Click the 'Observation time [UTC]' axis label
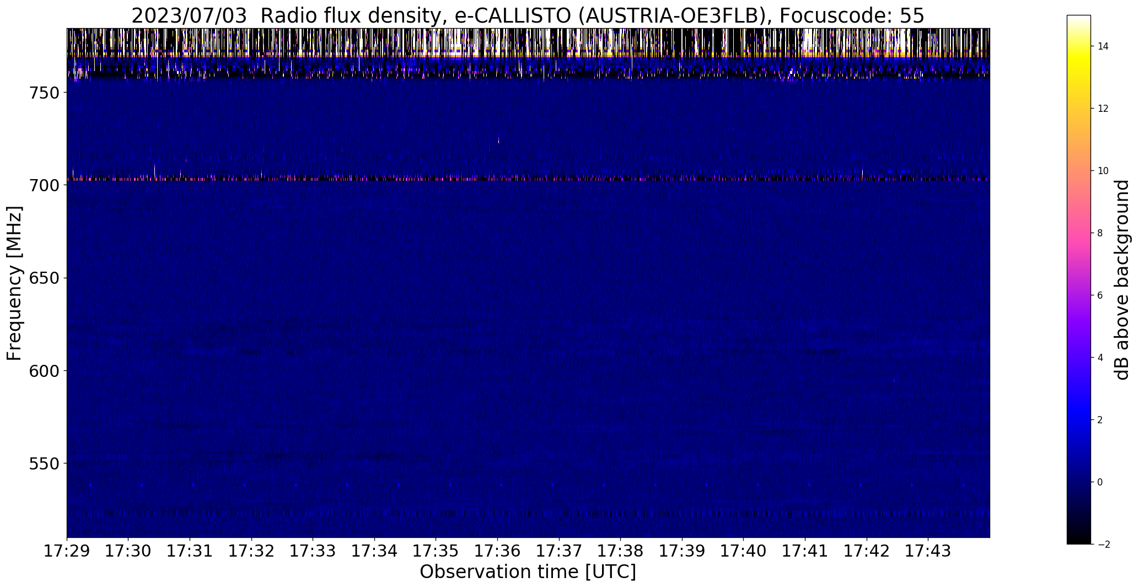 pos(528,571)
